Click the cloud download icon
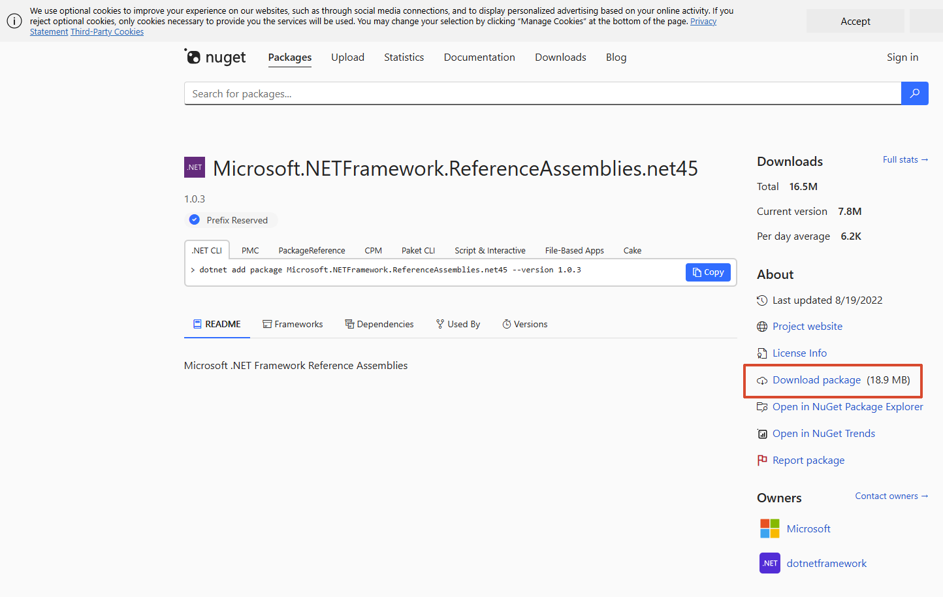Image resolution: width=943 pixels, height=597 pixels. coord(762,380)
